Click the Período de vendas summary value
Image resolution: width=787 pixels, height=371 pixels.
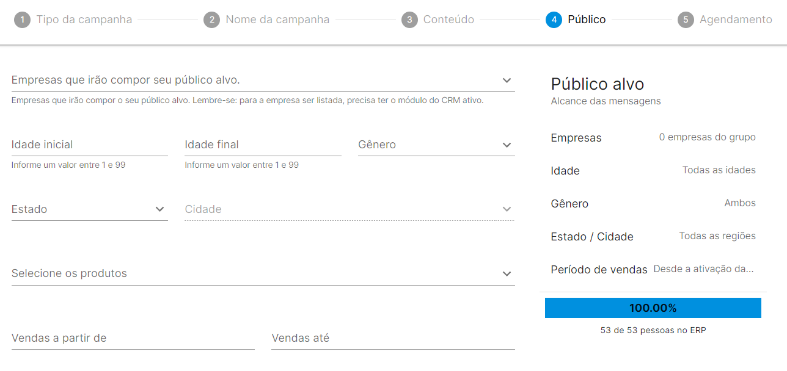[704, 269]
